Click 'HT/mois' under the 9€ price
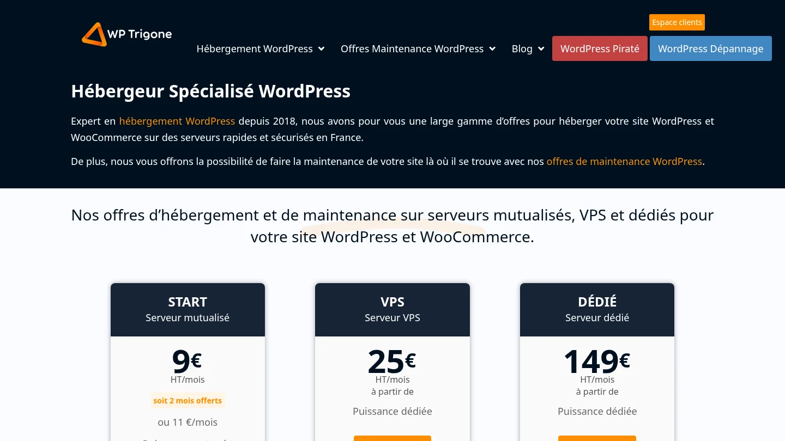The width and height of the screenshot is (785, 441). pyautogui.click(x=188, y=379)
